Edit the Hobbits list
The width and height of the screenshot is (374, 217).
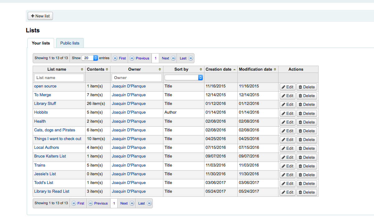click(x=288, y=113)
